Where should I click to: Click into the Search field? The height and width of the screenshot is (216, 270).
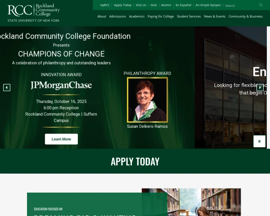[x=241, y=5]
